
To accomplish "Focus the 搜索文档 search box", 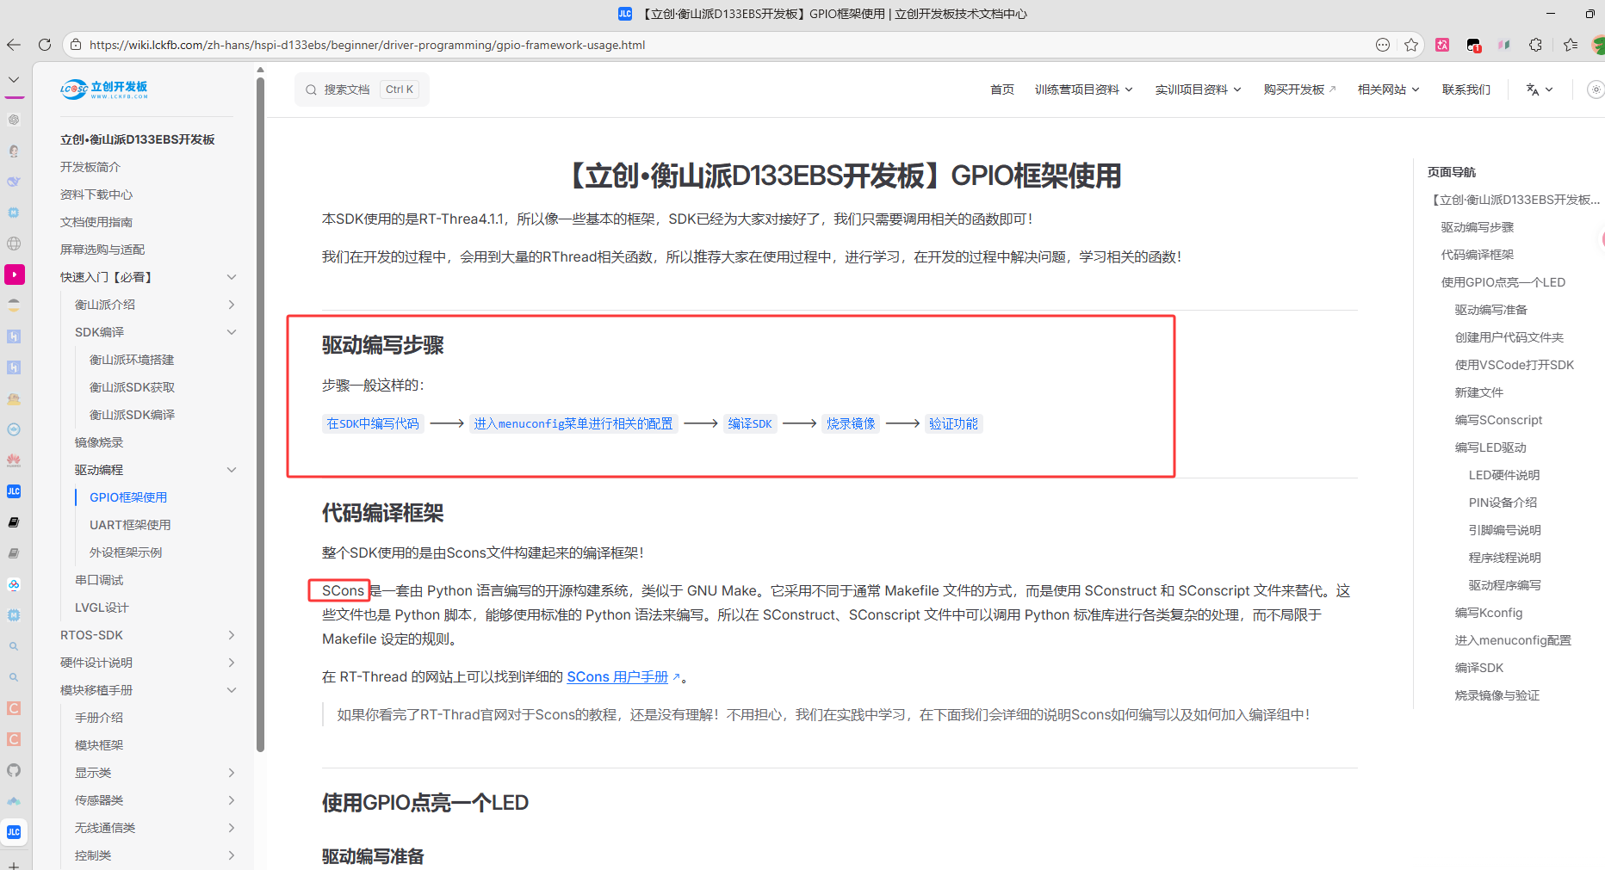I will click(x=362, y=89).
